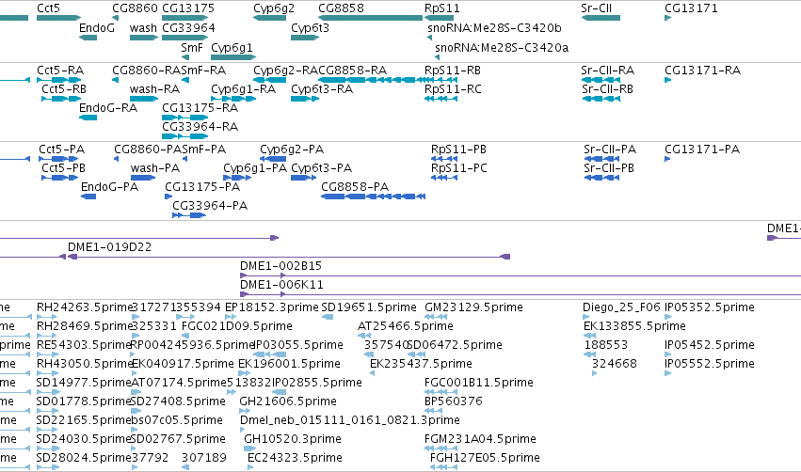The image size is (801, 472).
Task: Click the CG13171-RA transcript label
Action: [702, 71]
